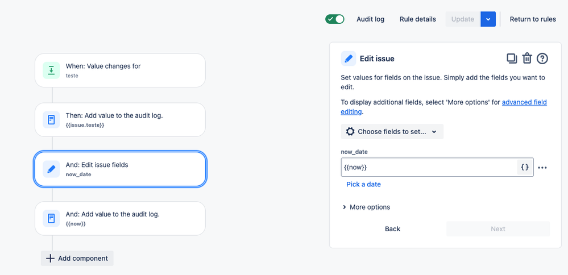
Task: Select the 'And: Add value to the audit log' {{now}} card
Action: point(120,219)
